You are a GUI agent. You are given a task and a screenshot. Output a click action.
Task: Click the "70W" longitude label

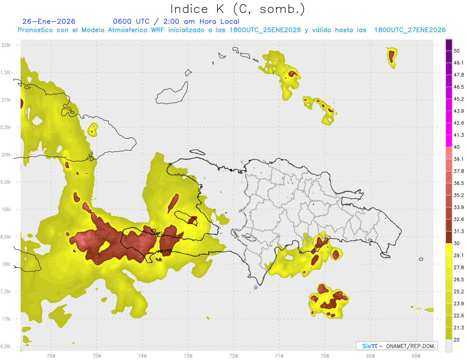(325, 356)
